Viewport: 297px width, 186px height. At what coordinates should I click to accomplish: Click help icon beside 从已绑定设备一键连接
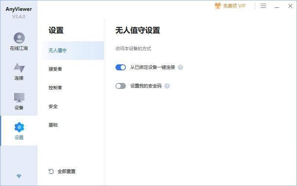(180, 67)
